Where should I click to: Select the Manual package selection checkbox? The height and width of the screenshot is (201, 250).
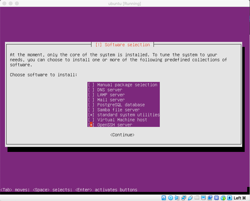click(91, 85)
